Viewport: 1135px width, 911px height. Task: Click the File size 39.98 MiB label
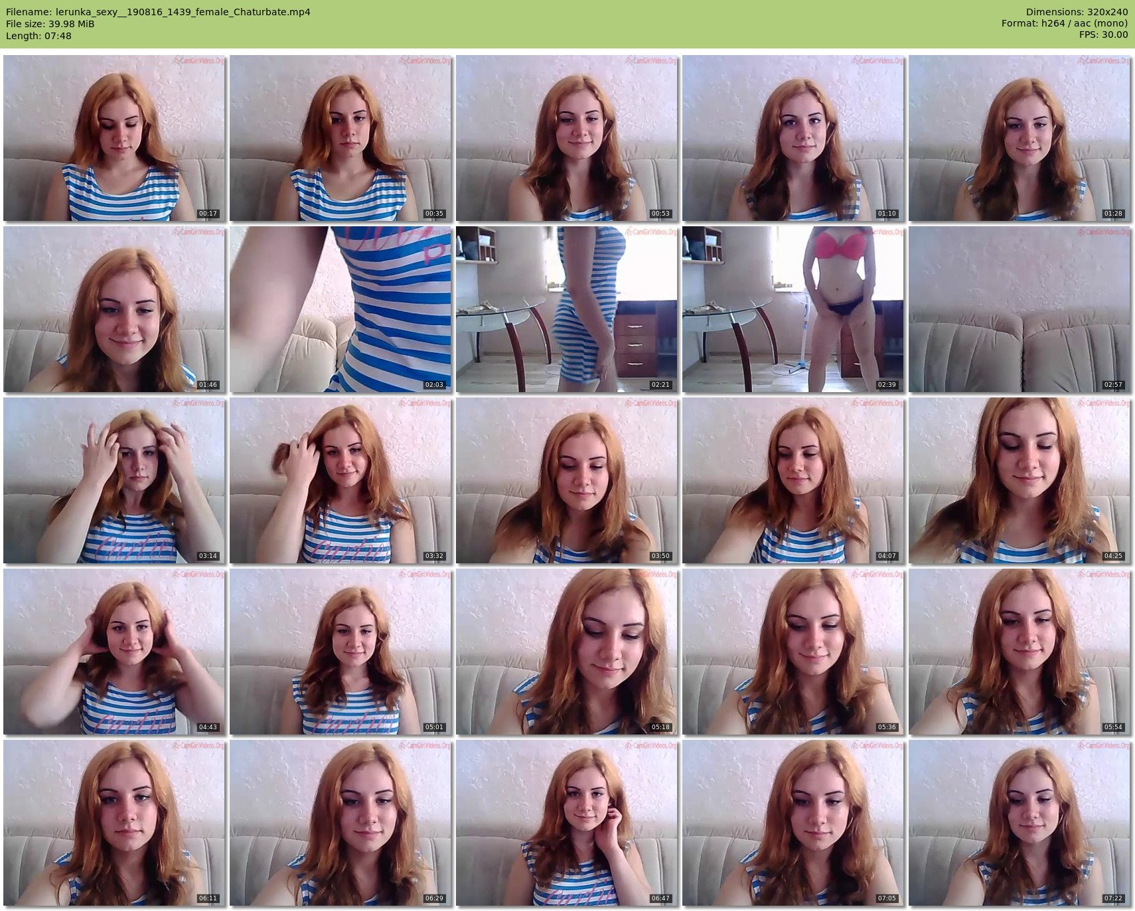click(50, 24)
